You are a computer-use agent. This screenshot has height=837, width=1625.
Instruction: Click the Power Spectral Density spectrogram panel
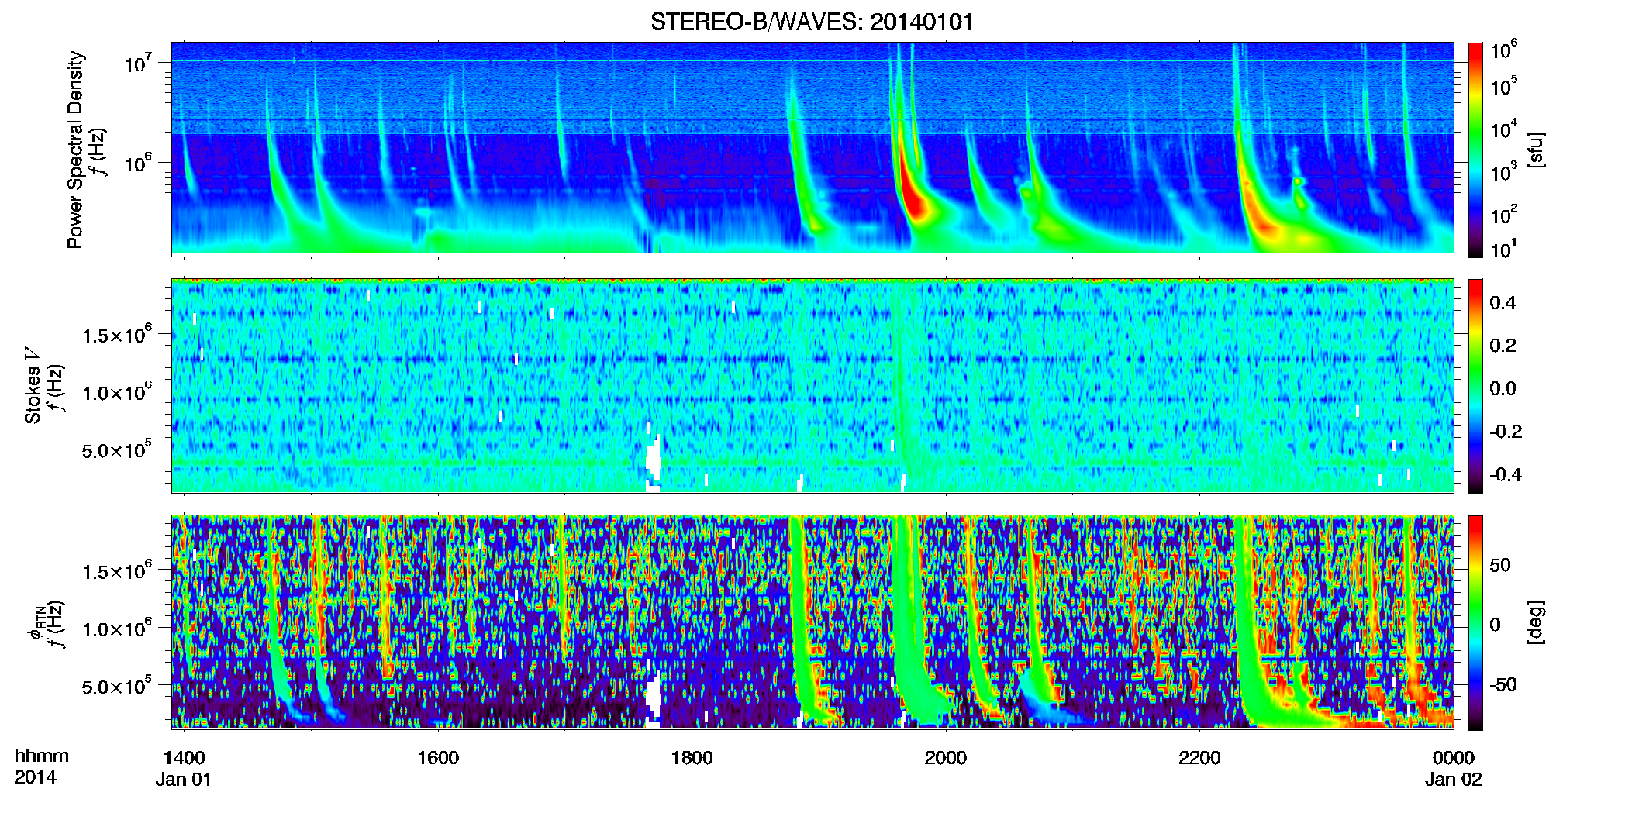point(812,150)
